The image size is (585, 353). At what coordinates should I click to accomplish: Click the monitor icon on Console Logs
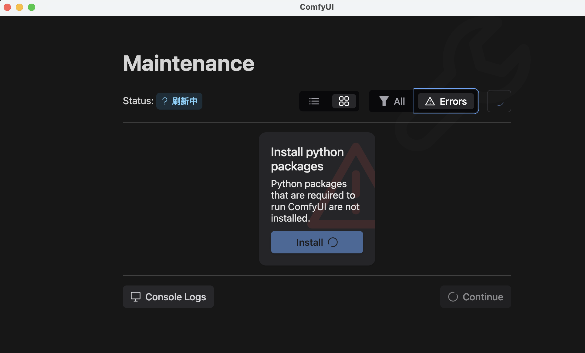coord(136,297)
